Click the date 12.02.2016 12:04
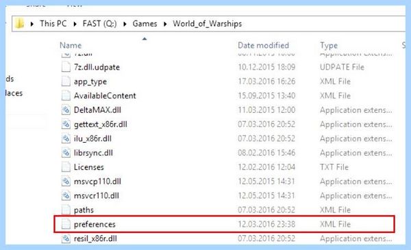Image resolution: width=411 pixels, height=250 pixels. point(266,167)
